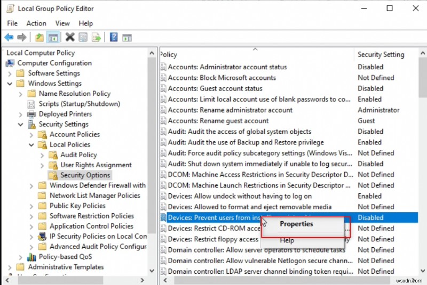Select Advanced Audit Policy Configuration item
The image size is (427, 285).
98,247
